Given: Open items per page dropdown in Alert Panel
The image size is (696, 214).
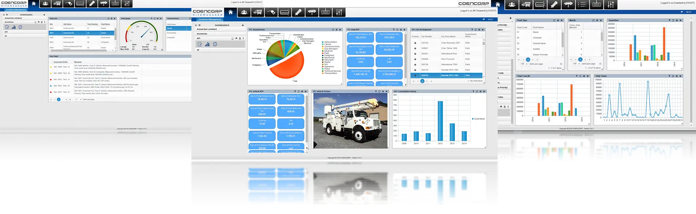Looking at the screenshot, I should (78, 99).
